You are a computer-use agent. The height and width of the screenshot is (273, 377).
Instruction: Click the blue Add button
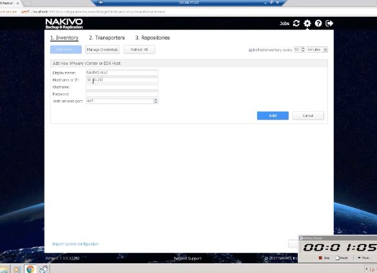(x=273, y=116)
